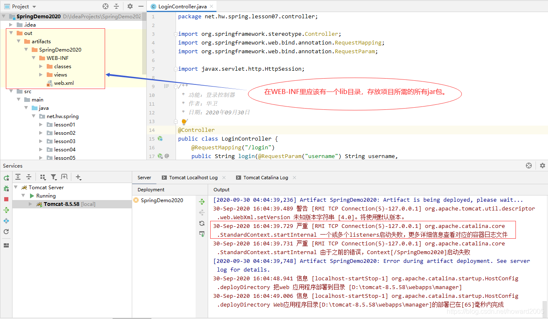Click locate-file crosshair icon in Project panel header
The height and width of the screenshot is (319, 548).
click(x=106, y=6)
